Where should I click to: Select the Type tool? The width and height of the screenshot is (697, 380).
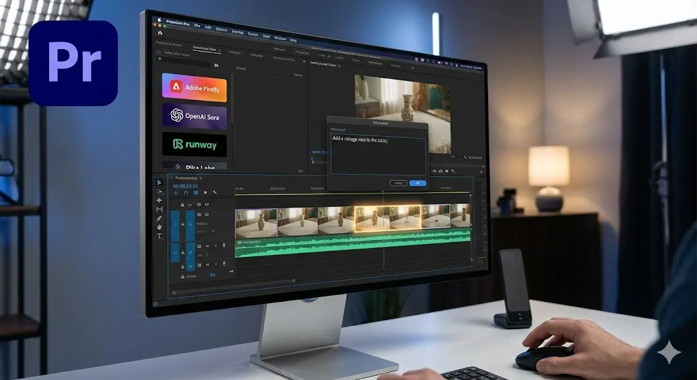click(x=159, y=236)
